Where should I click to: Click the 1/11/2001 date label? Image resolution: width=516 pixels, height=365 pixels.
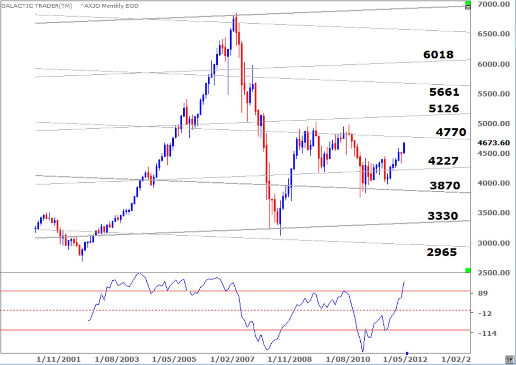click(58, 359)
